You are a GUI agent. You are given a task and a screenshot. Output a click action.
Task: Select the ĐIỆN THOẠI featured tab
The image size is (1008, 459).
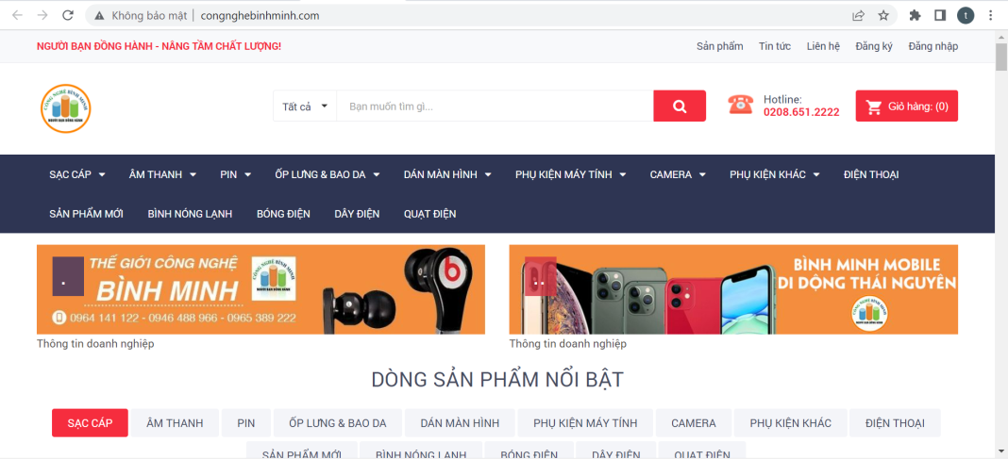tap(895, 423)
